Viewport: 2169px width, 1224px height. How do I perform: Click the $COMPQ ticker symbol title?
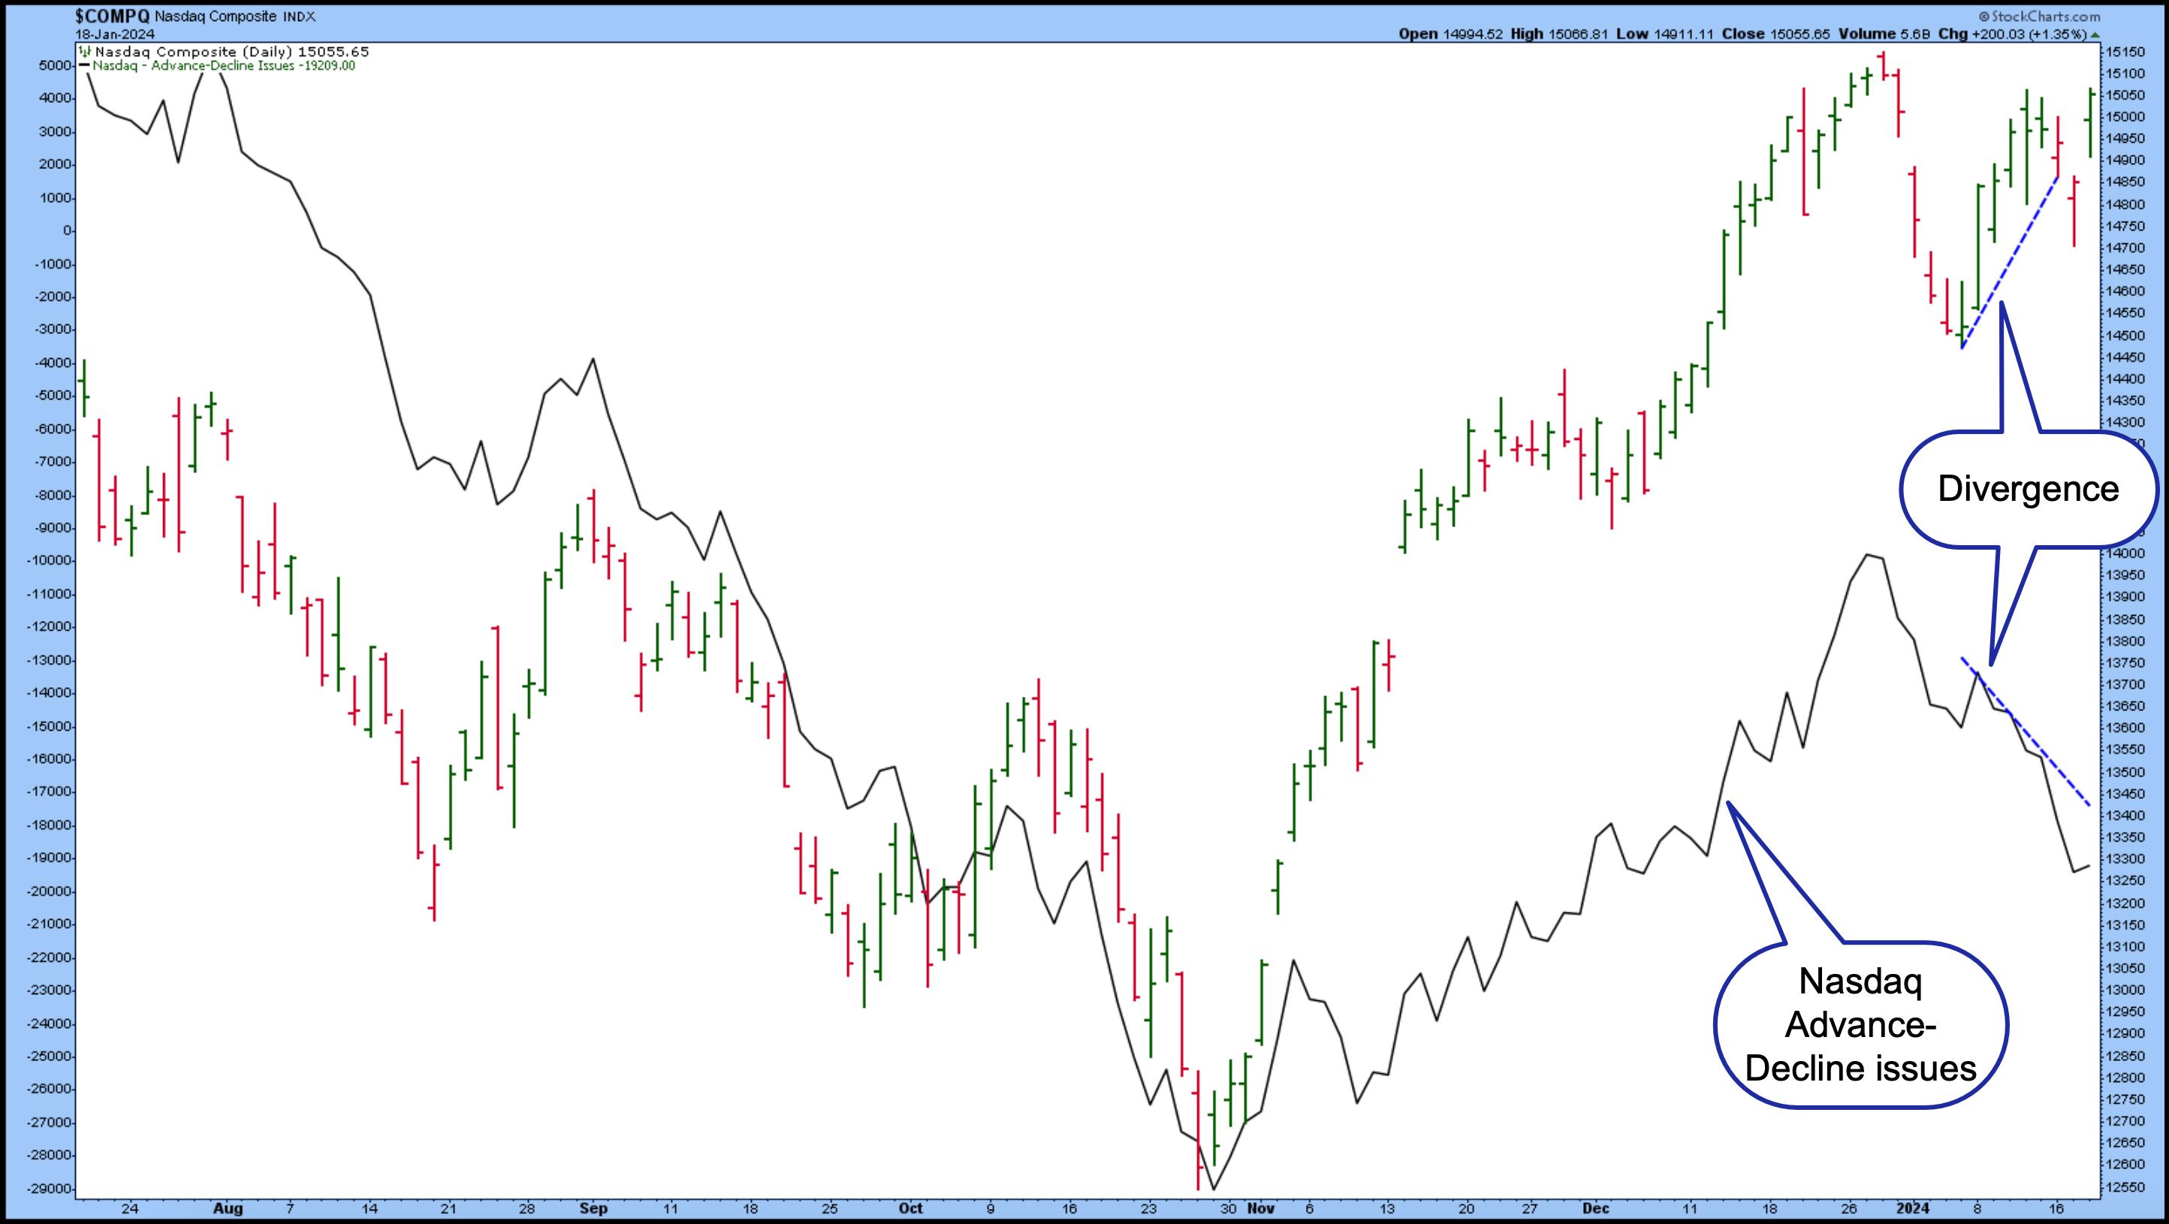pos(112,16)
